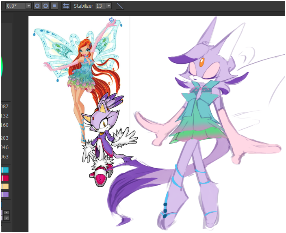Viewport: 286px width, 233px height.
Task: Pick the crimson red swatch bar
Action: [x=5, y=178]
